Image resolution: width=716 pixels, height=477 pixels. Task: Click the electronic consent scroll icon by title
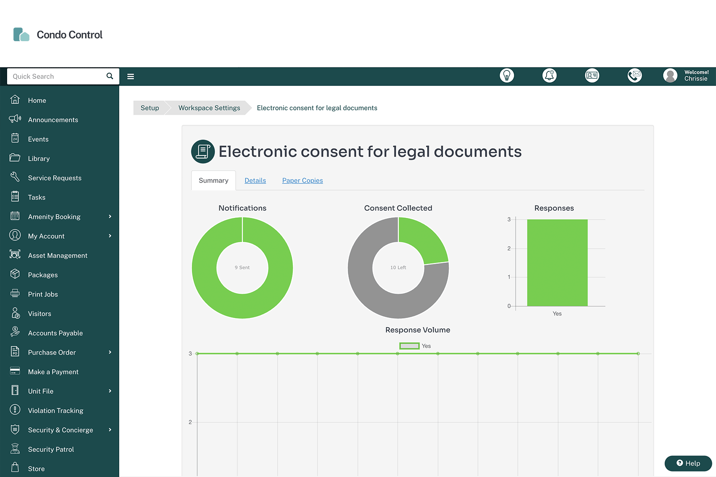(x=203, y=151)
